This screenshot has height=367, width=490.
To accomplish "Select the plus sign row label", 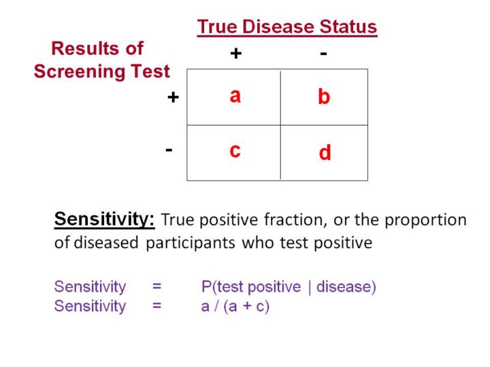I will coord(173,98).
